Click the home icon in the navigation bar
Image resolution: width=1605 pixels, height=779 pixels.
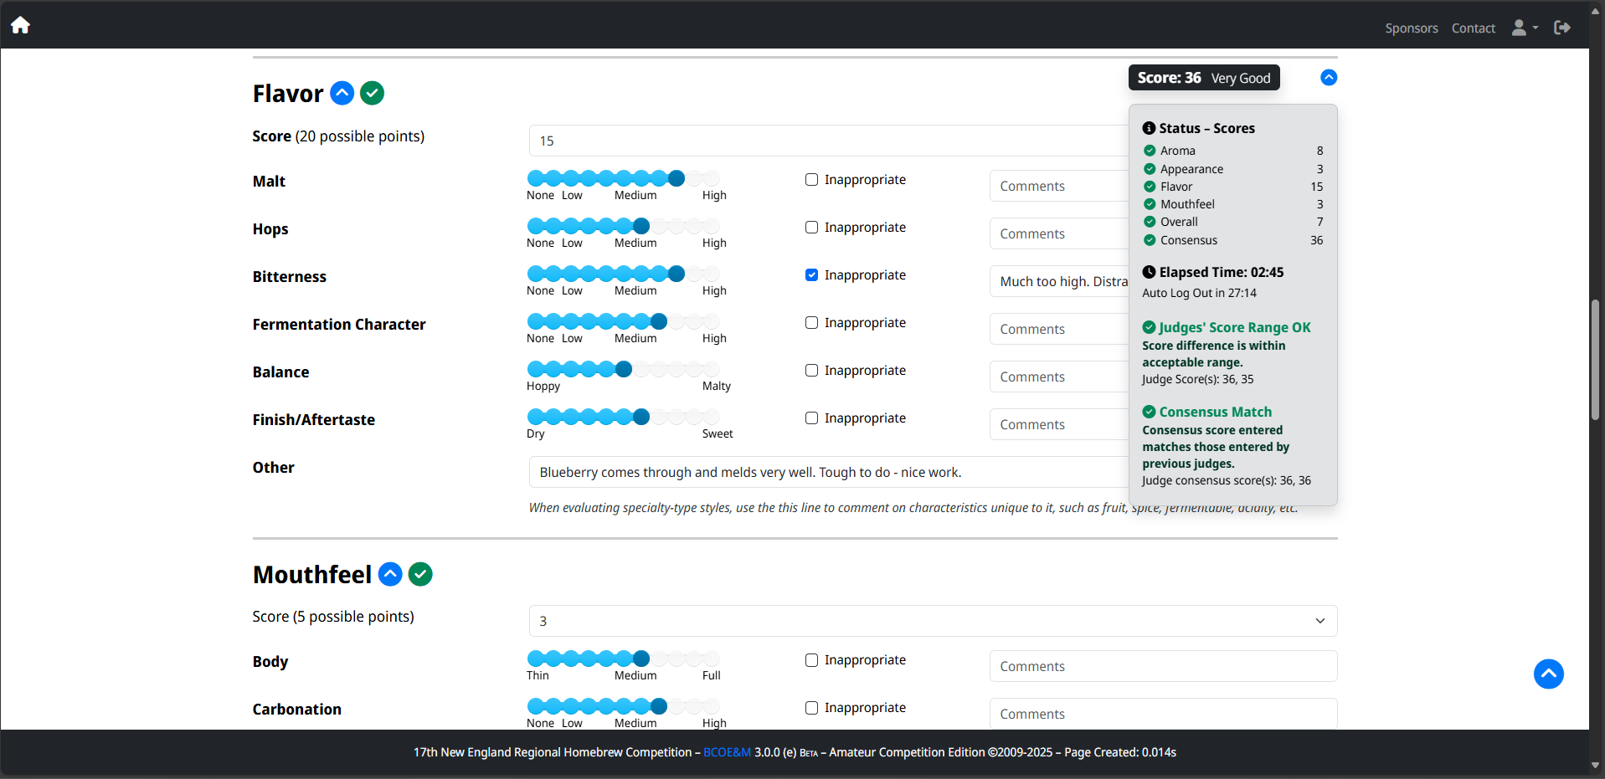tap(19, 25)
